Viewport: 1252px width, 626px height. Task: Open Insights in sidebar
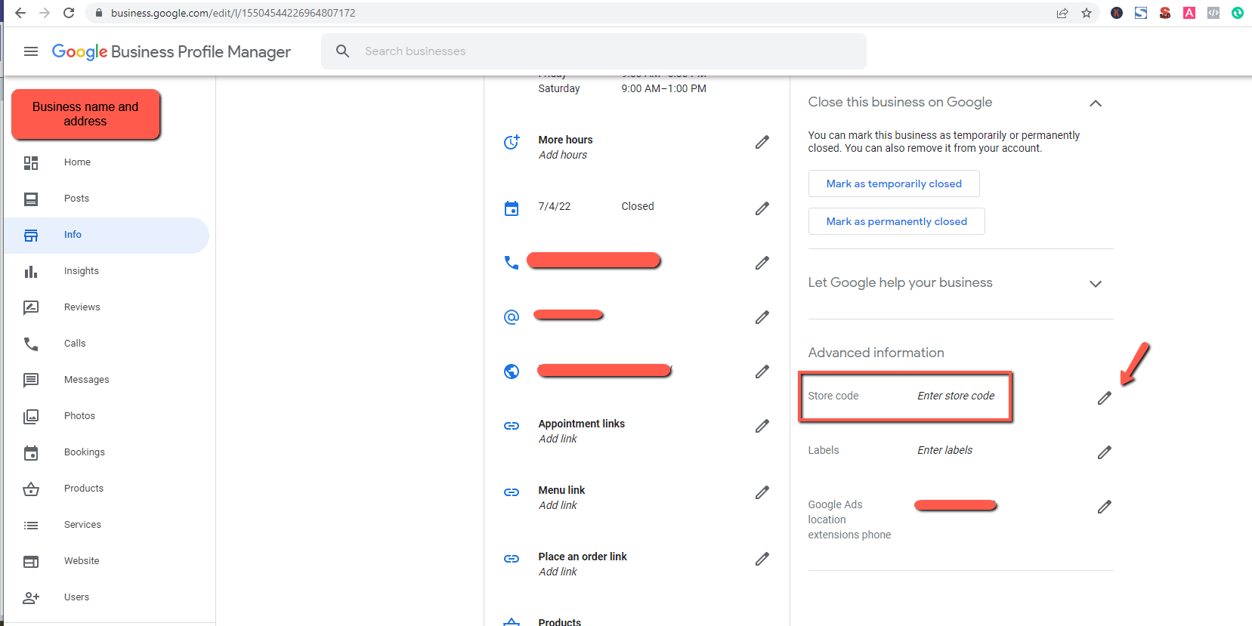pos(107,271)
